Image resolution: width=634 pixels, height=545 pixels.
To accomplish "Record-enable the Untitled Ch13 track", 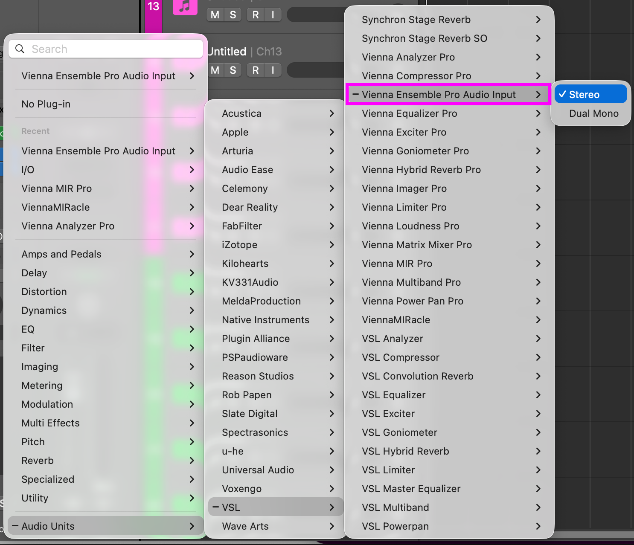I will pos(255,70).
